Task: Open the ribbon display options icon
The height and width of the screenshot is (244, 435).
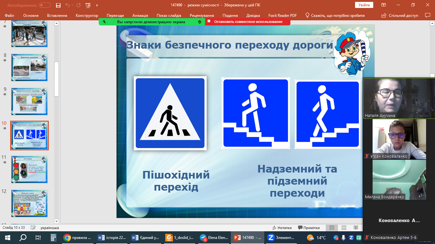Action: [x=384, y=5]
